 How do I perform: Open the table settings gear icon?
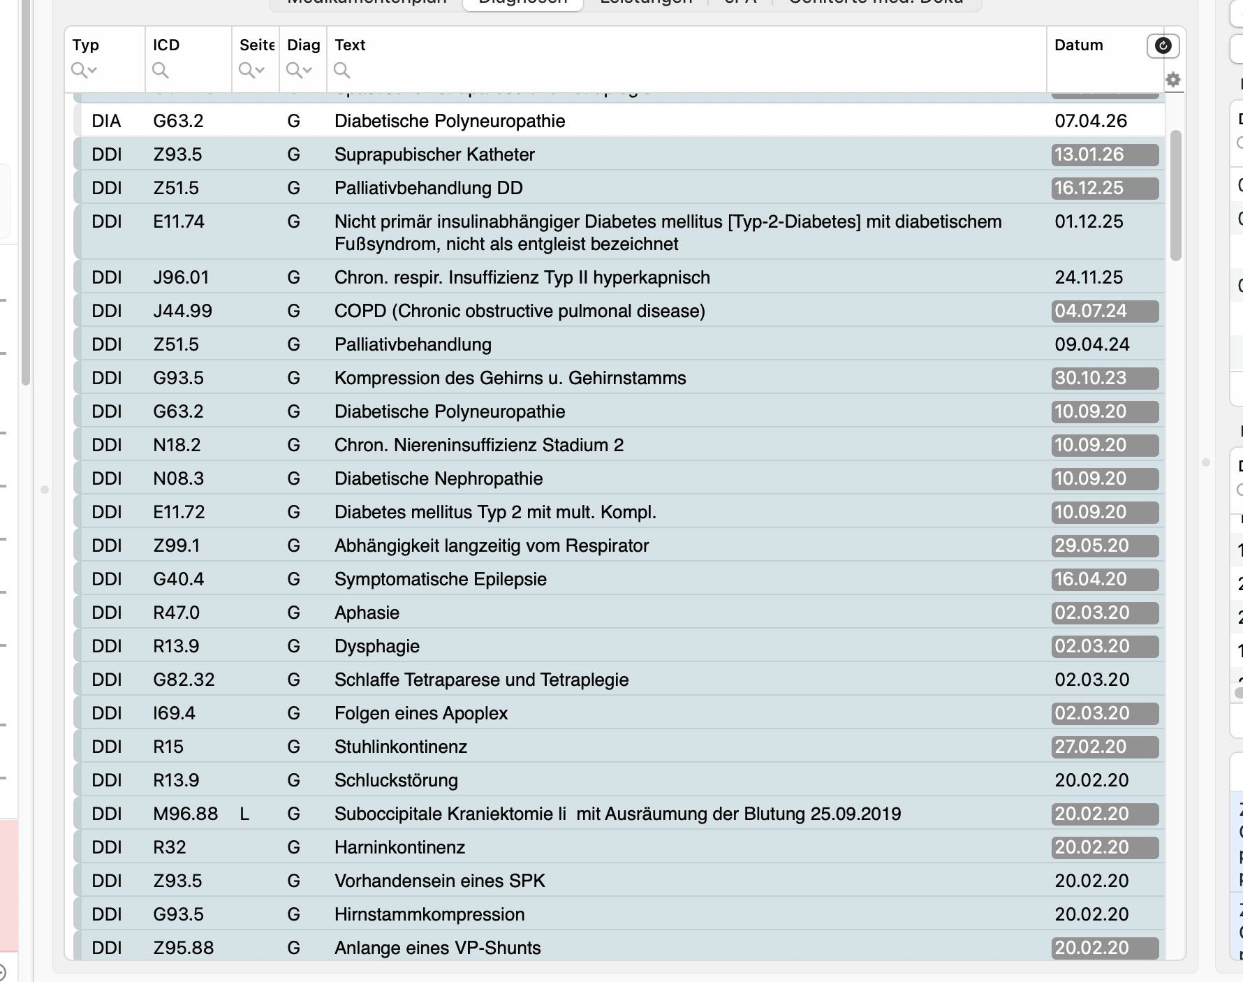click(1173, 80)
